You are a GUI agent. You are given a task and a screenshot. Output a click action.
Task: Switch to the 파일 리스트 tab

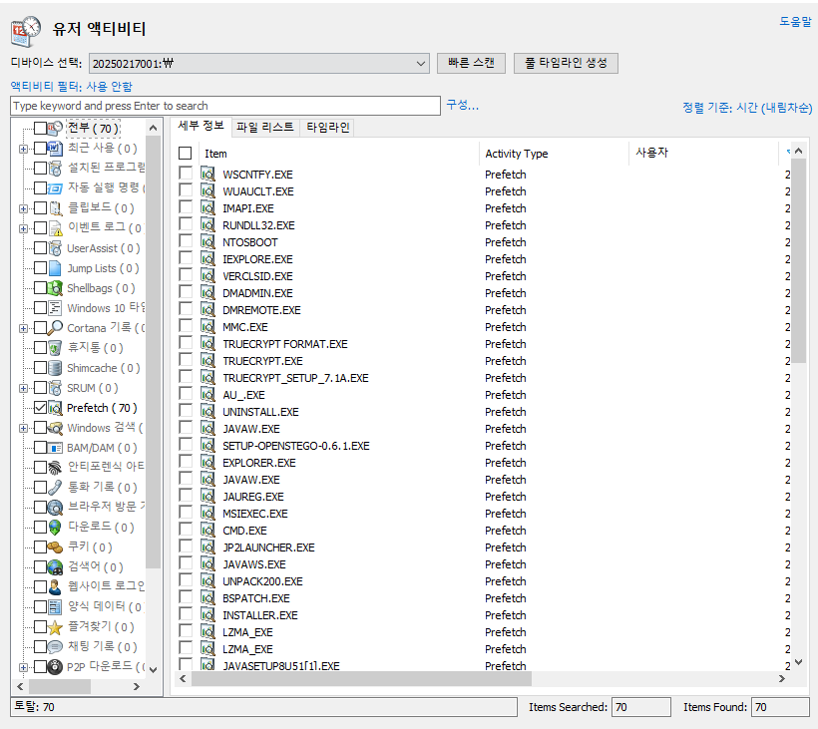(x=265, y=128)
